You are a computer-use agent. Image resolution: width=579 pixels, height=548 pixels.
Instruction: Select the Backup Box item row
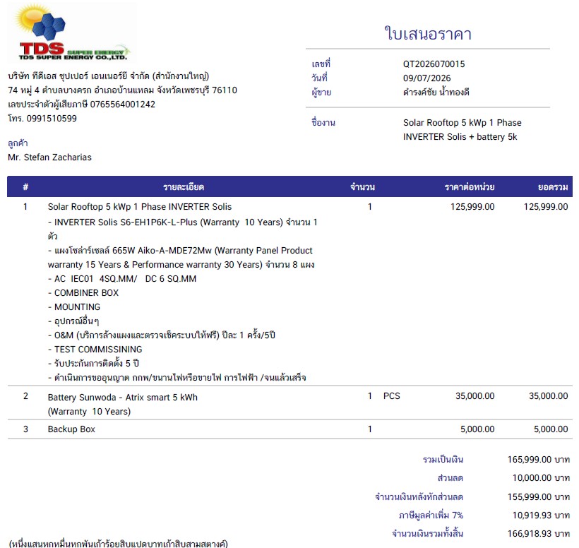click(289, 429)
